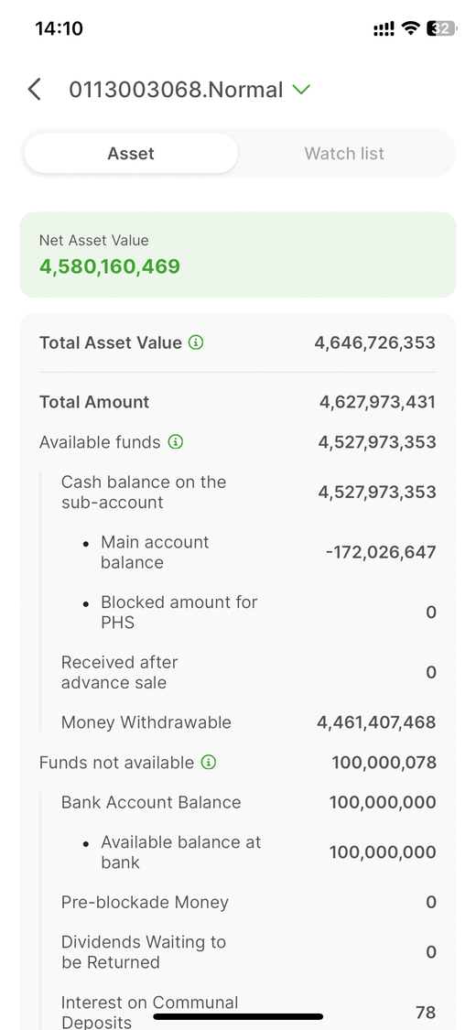Screen dimensions: 476x1030
Task: Tap the cellular signal icon
Action: click(384, 29)
